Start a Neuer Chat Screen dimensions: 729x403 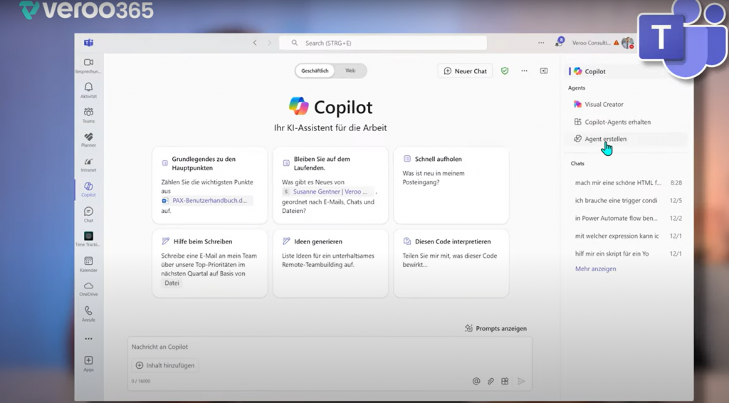(x=465, y=70)
